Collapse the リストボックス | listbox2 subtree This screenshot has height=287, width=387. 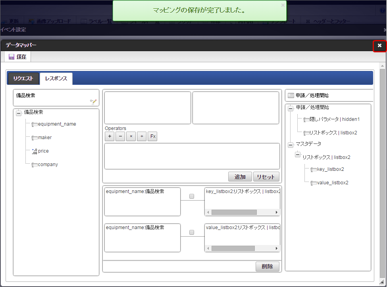point(298,155)
